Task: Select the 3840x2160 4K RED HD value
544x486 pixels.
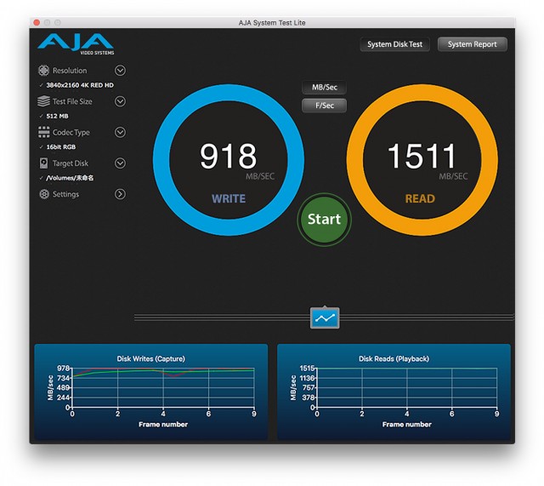Action: 80,85
